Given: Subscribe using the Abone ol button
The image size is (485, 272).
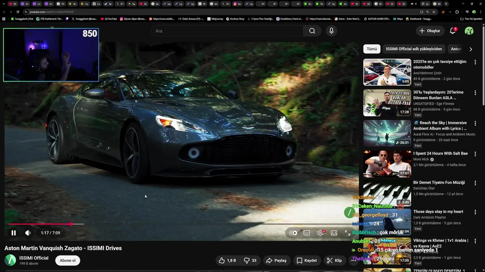Looking at the screenshot, I should coord(68,260).
